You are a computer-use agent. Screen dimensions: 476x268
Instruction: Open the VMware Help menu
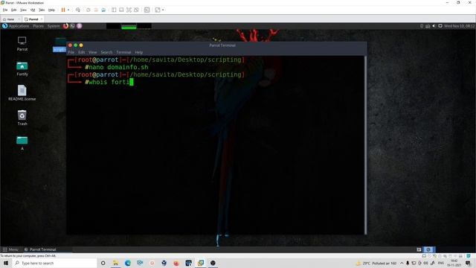click(51, 10)
